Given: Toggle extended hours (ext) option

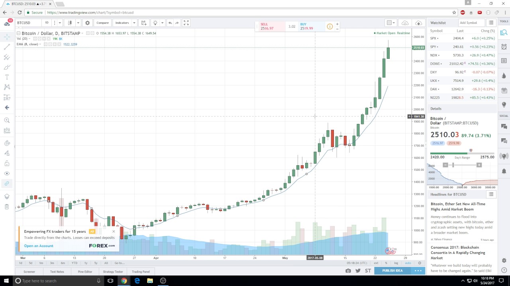Looking at the screenshot, I should [376, 263].
